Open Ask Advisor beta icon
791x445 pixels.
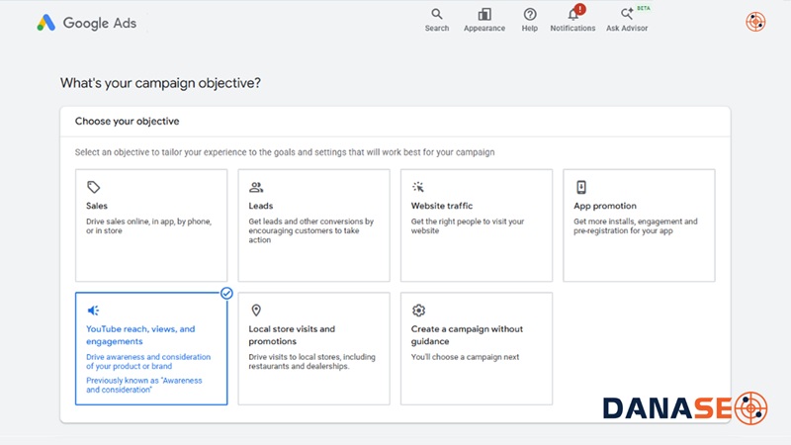click(627, 14)
